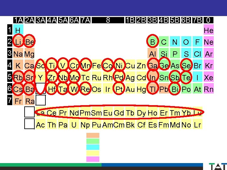Click the Si silicon cell
The height and width of the screenshot is (170, 227).
coord(164,53)
